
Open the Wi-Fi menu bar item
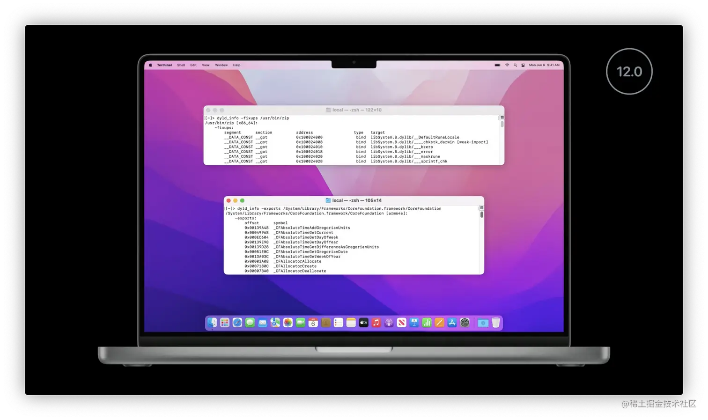pyautogui.click(x=507, y=65)
